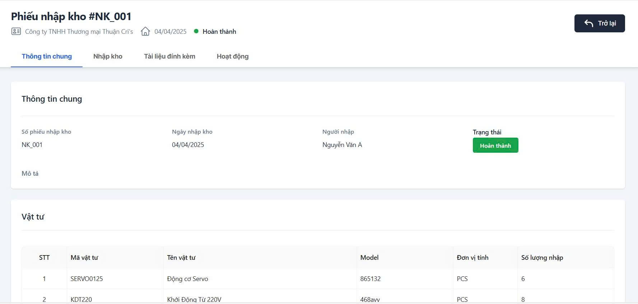Image resolution: width=638 pixels, height=304 pixels.
Task: Click the green status dot indicator
Action: coord(196,31)
